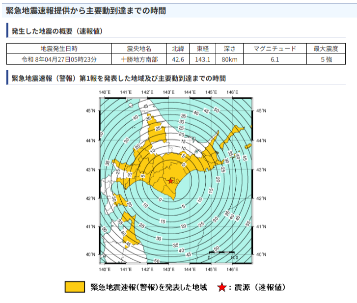The height and width of the screenshot is (303, 357).
Task: Click the latitude value 42.6
Action: point(178,59)
